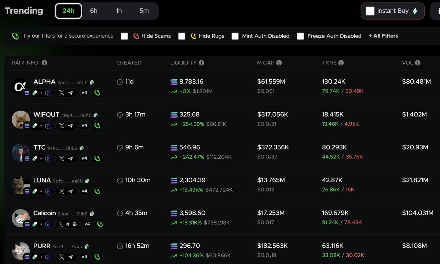Click the TTC token avatar
The width and height of the screenshot is (440, 264).
21,152
